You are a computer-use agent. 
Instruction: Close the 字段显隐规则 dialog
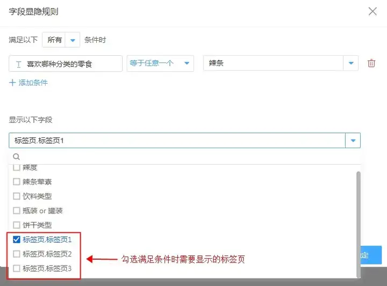pos(372,11)
